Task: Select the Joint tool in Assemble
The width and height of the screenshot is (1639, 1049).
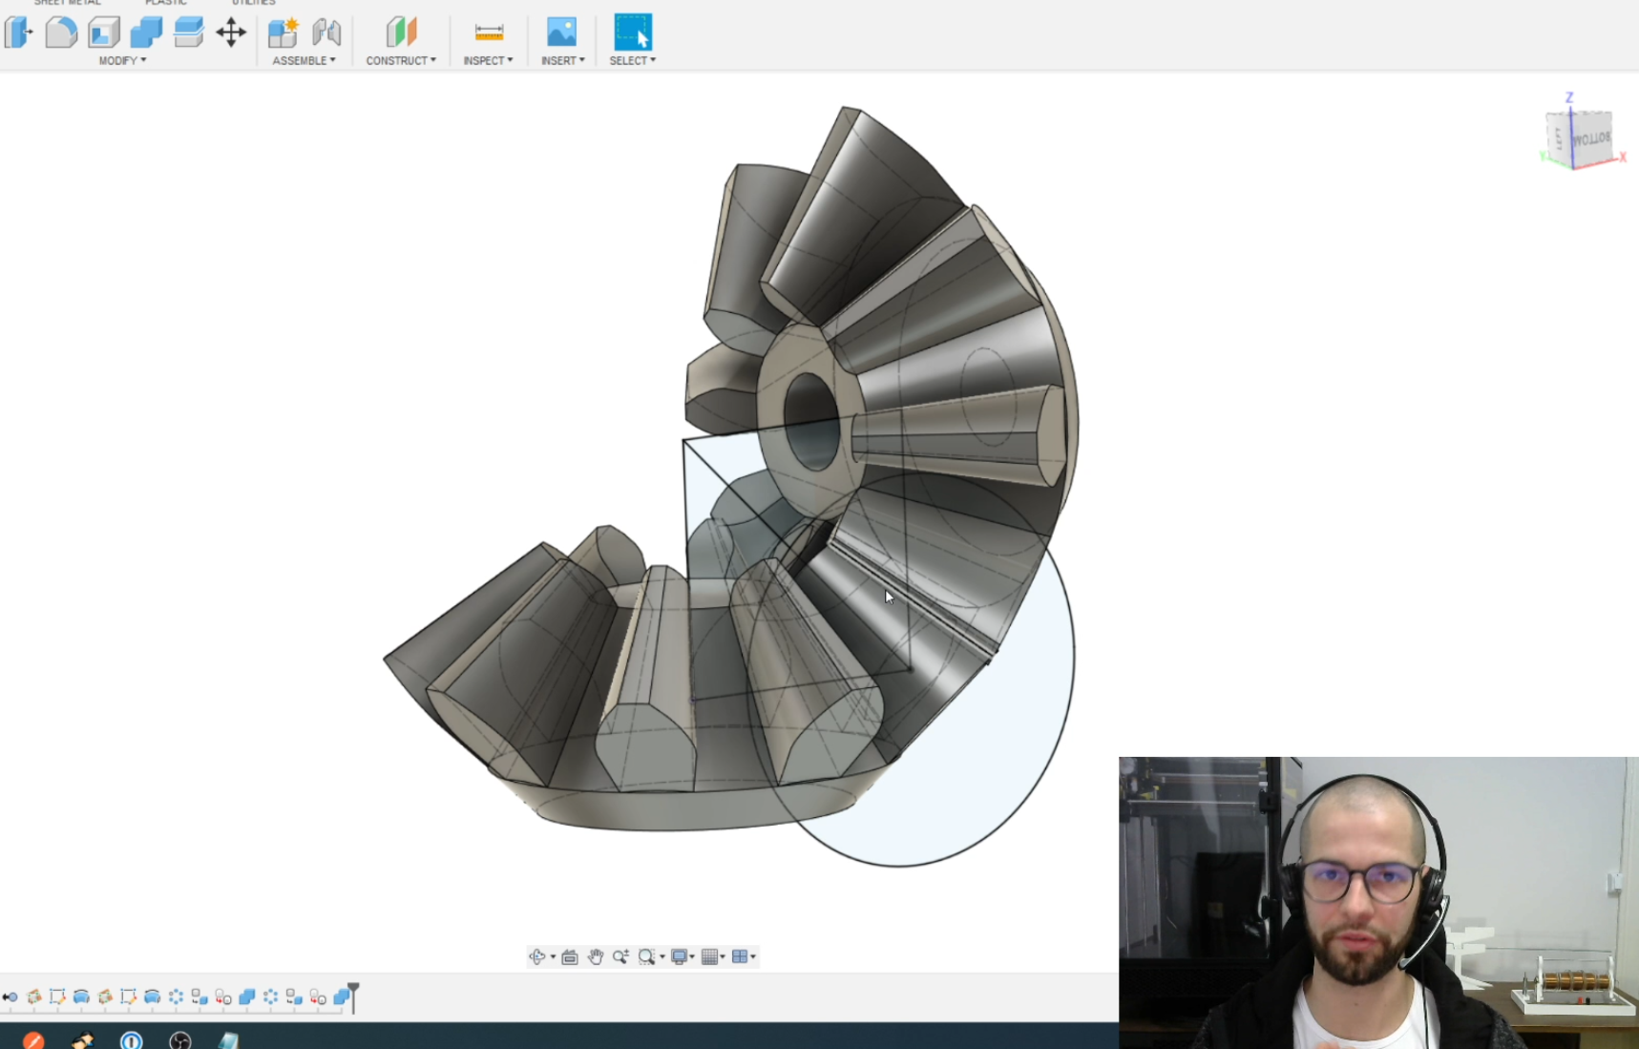Action: point(326,32)
